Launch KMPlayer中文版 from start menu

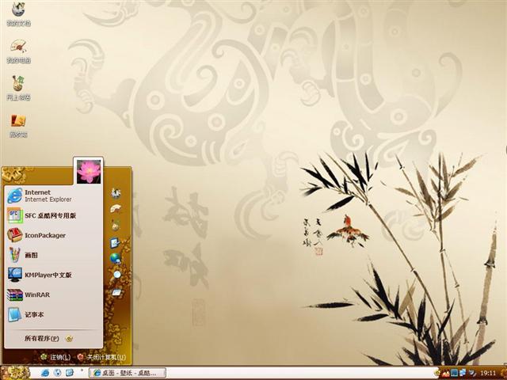53,275
